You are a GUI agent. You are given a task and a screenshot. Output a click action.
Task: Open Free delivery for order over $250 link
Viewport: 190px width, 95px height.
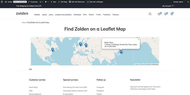coord(75,87)
